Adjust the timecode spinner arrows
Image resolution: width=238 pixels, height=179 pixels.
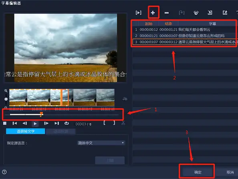pos(91,124)
